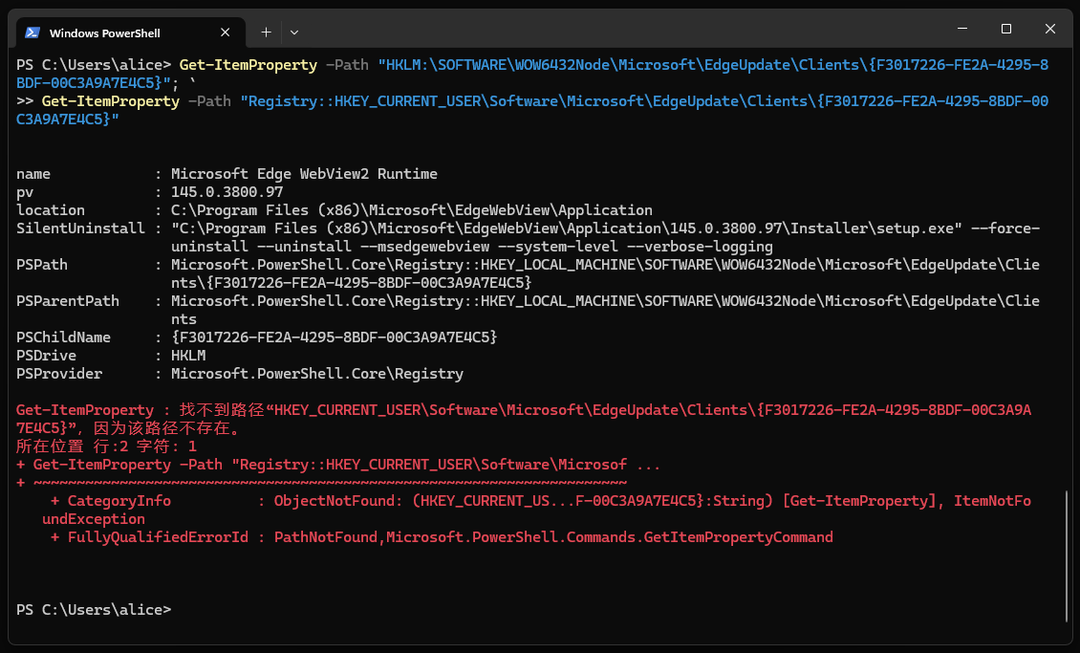Click the '--uninstall --msedgewebview --system-level' arguments line
The height and width of the screenshot is (653, 1080).
[472, 247]
